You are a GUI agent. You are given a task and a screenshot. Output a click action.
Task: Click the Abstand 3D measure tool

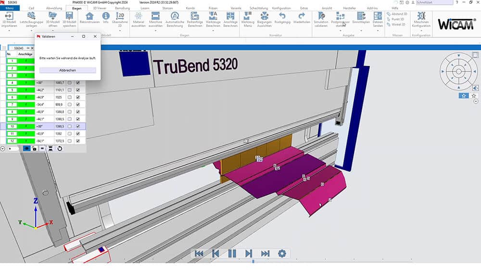pyautogui.click(x=398, y=14)
